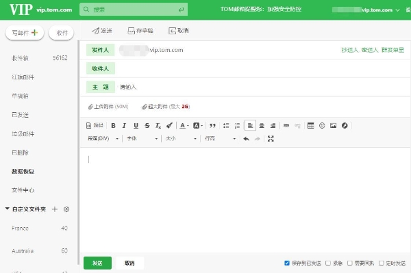Align text left
This screenshot has width=411, height=273.
[x=250, y=126]
